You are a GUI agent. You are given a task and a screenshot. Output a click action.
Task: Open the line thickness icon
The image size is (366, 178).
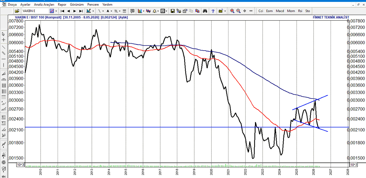tap(124, 11)
